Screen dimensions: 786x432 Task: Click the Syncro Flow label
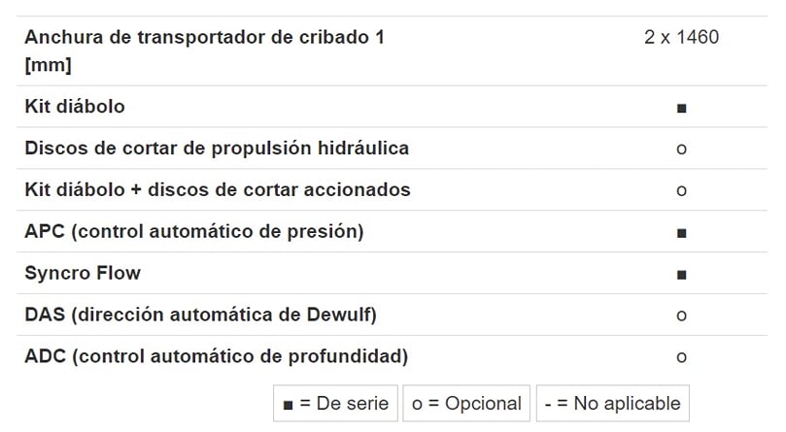pos(83,274)
